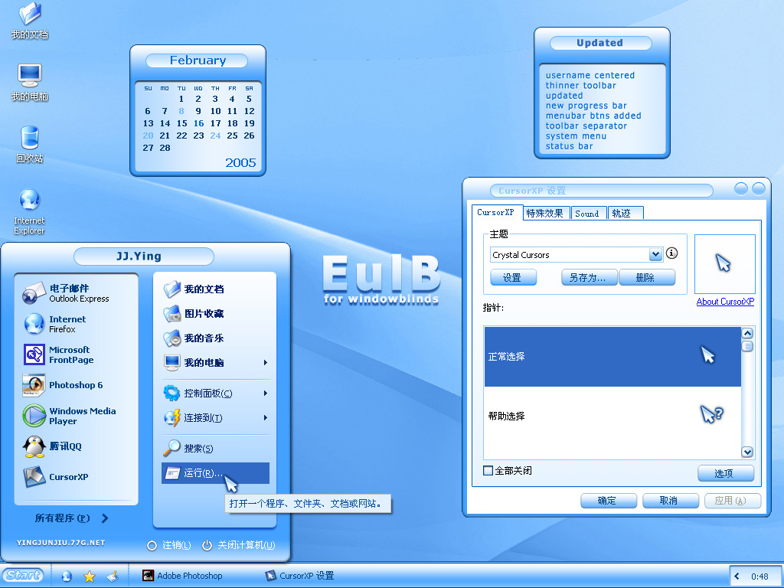
Task: Click the cursor preview box
Action: pos(725,264)
